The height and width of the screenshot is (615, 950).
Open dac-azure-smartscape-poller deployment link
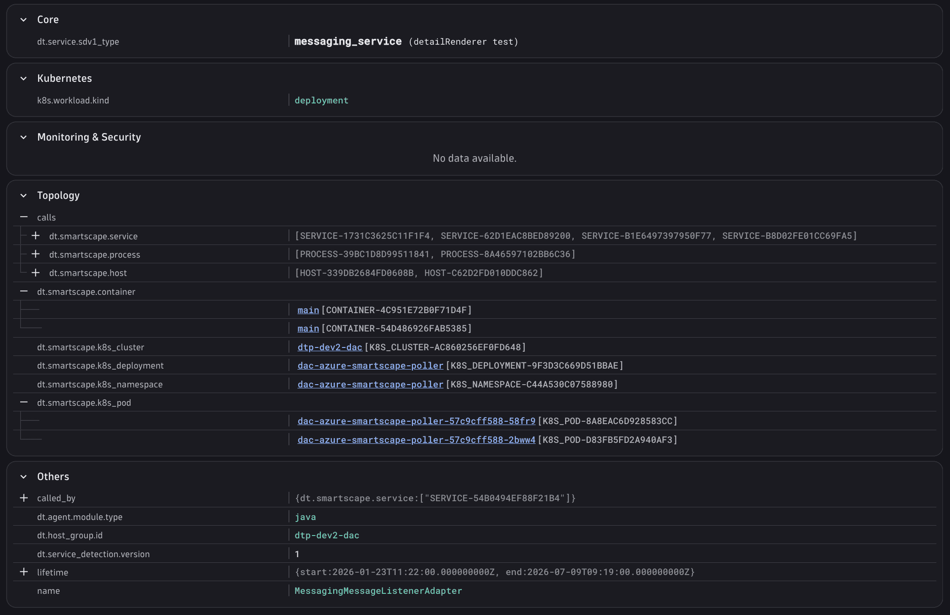click(370, 366)
